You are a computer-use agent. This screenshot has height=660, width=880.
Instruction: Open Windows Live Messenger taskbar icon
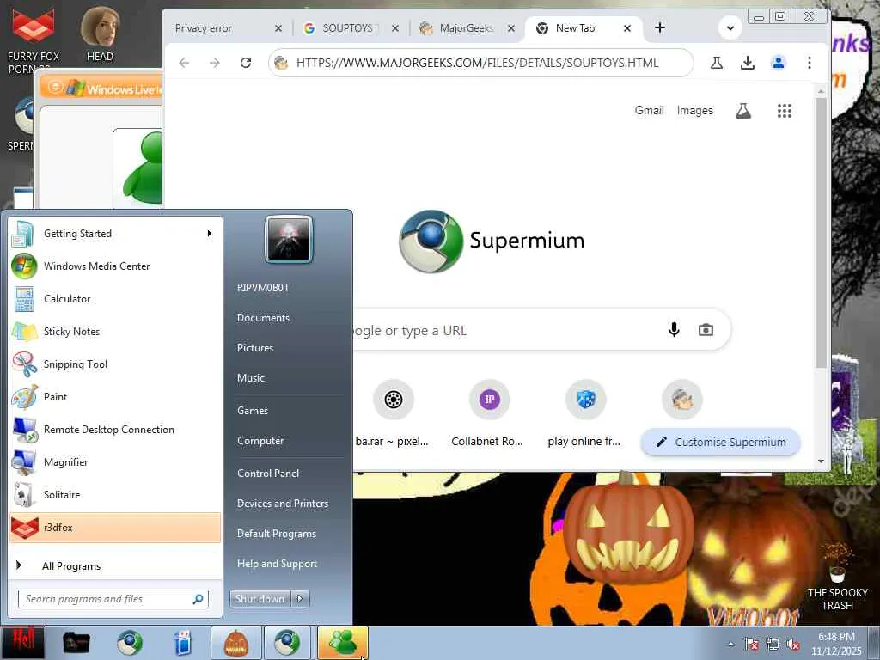(343, 643)
